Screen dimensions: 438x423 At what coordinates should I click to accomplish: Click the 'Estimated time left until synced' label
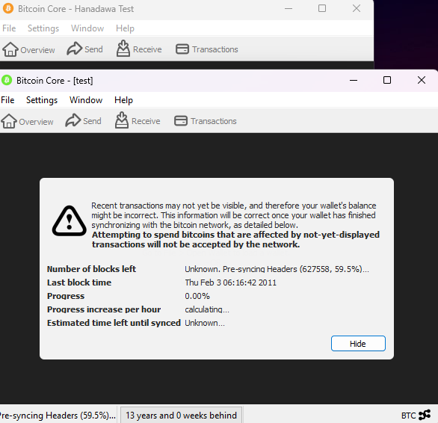pyautogui.click(x=114, y=323)
